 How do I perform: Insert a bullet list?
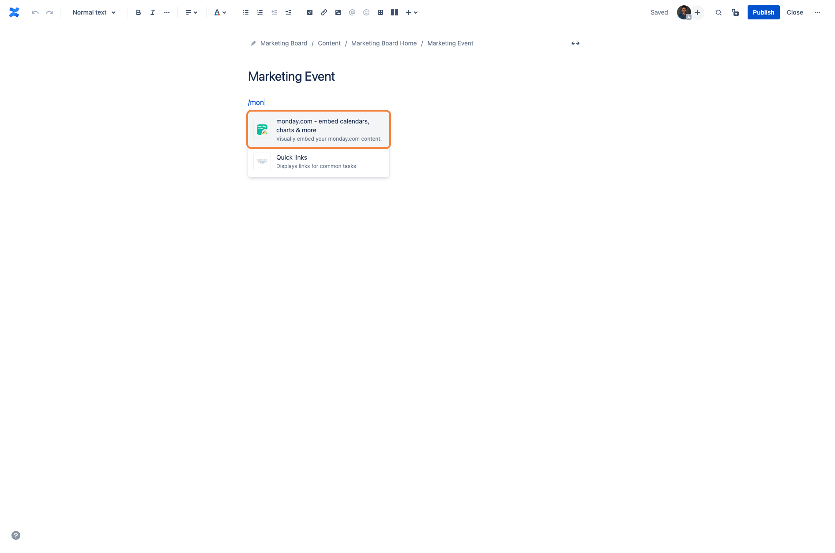(246, 12)
